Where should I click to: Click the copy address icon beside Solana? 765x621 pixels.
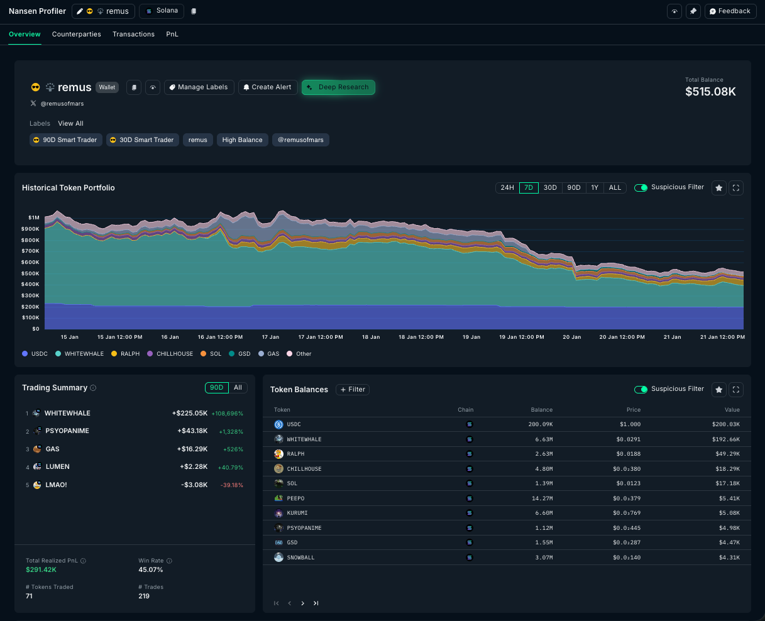click(194, 11)
